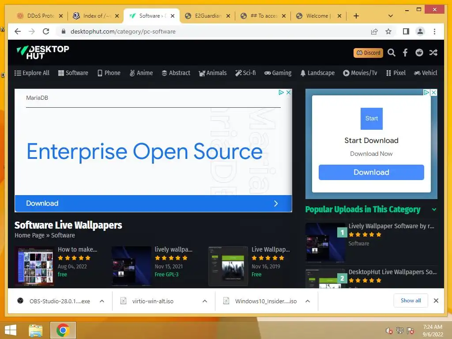Open the Discord button
The image size is (452, 339).
[x=368, y=53]
